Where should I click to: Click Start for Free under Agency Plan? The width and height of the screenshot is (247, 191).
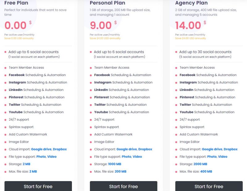tap(209, 186)
